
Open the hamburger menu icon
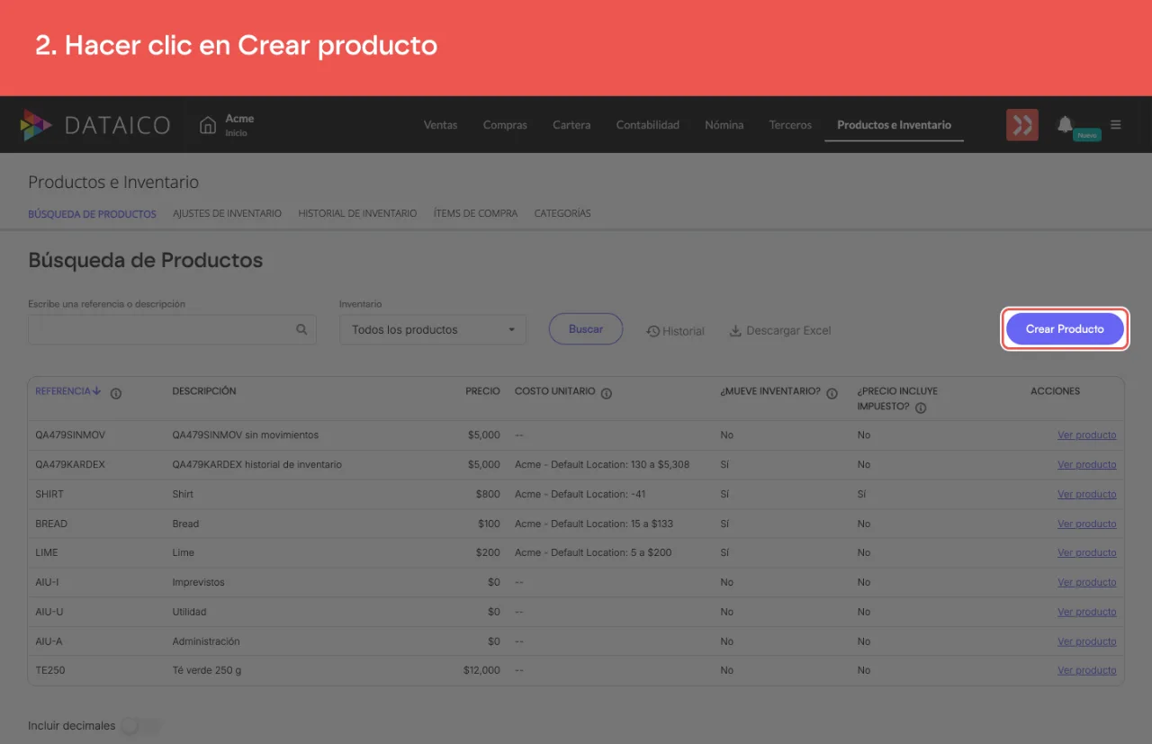pos(1116,125)
